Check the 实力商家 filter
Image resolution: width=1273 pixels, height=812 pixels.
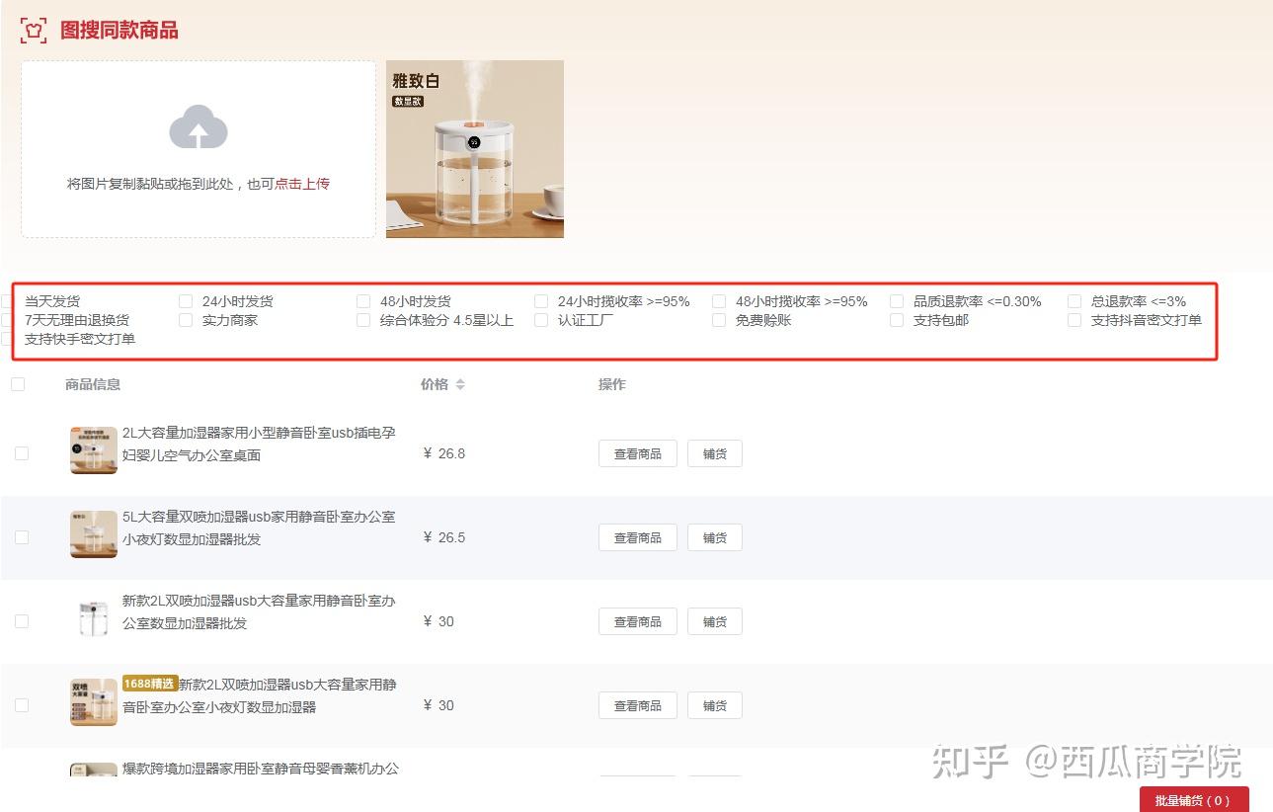[185, 319]
